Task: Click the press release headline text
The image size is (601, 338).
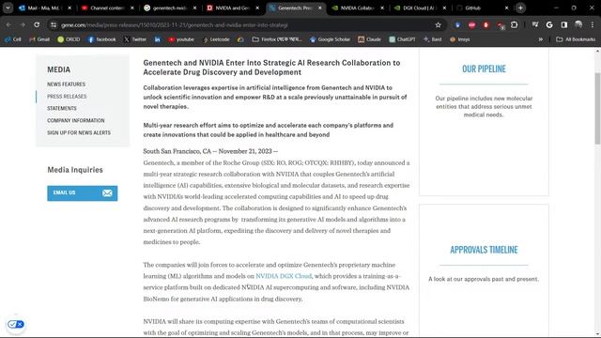Action: [271, 68]
